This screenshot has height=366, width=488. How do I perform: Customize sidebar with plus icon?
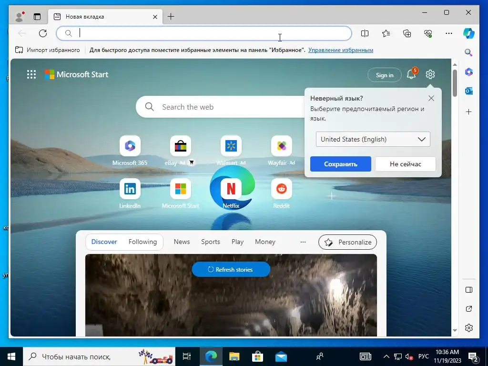tap(469, 112)
